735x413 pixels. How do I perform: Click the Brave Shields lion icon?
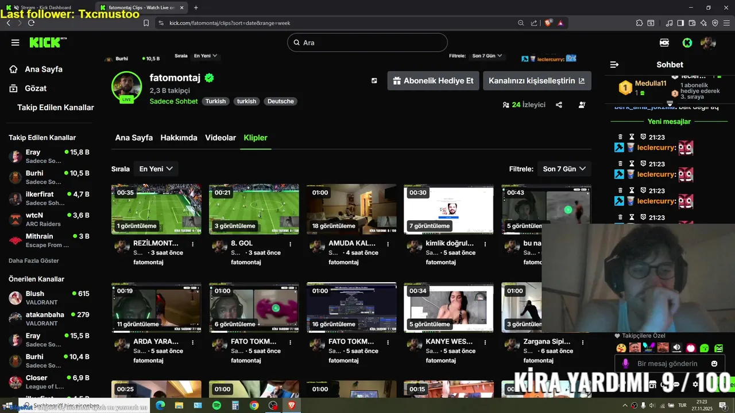click(548, 23)
